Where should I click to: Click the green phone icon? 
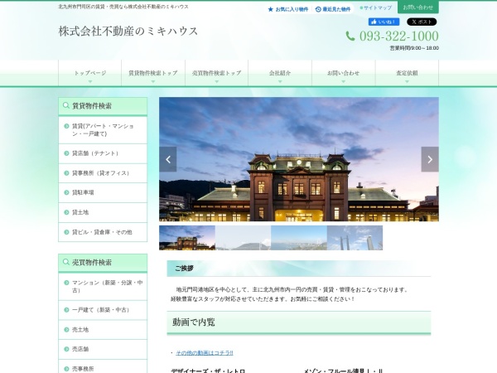pyautogui.click(x=350, y=36)
